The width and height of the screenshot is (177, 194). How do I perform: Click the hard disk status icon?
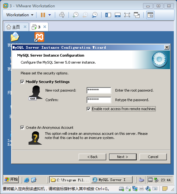[x=122, y=189]
